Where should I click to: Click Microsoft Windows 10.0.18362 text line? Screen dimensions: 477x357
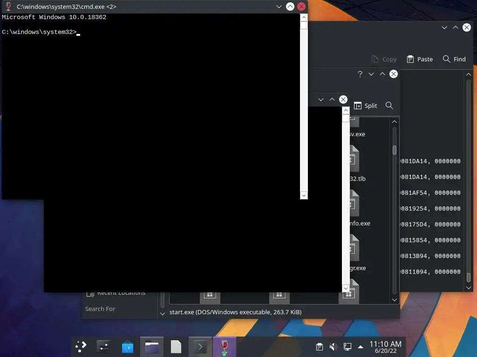[54, 17]
